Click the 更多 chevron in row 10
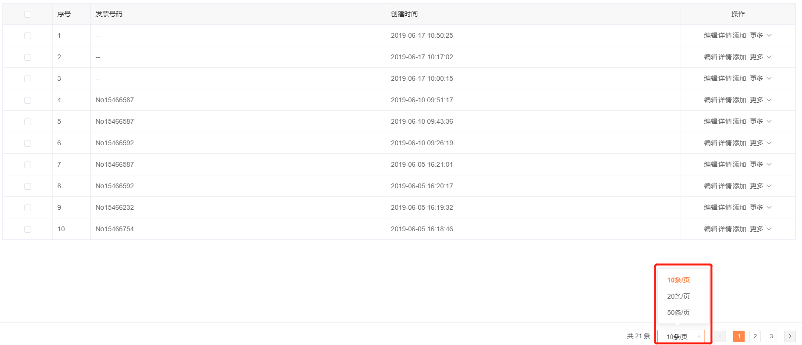 click(769, 229)
